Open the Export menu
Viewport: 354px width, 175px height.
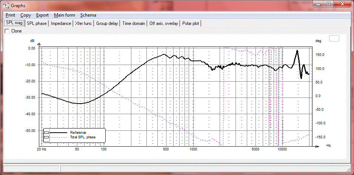point(42,15)
